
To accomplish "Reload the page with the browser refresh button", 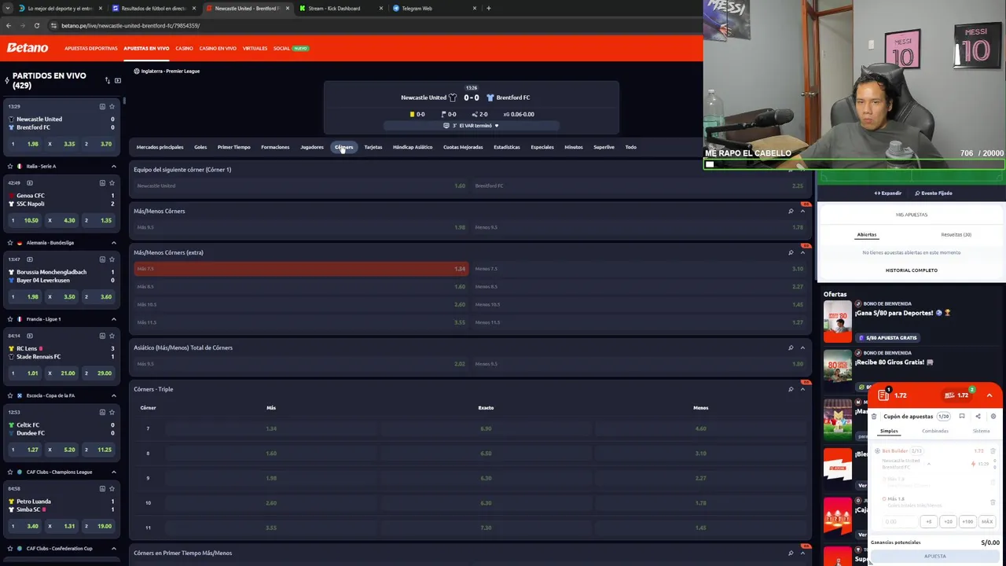I will coord(36,25).
